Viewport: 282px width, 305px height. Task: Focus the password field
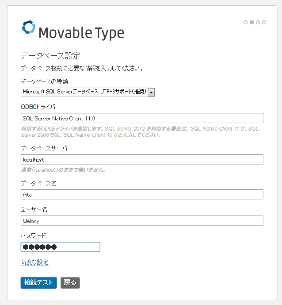[x=61, y=247]
